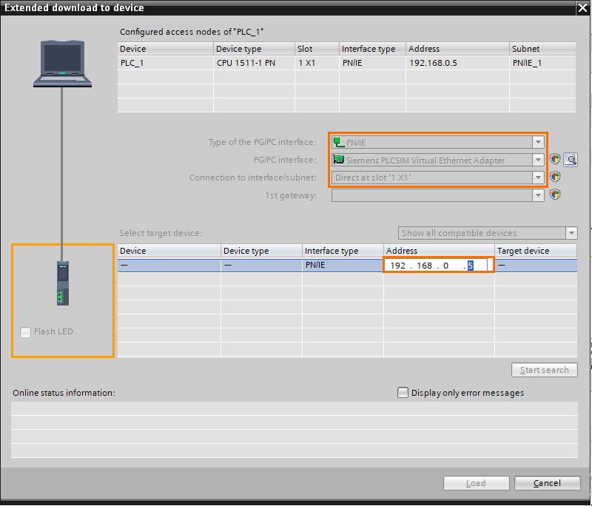
Task: Click the shield icon beside 1st gateway
Action: coord(555,195)
